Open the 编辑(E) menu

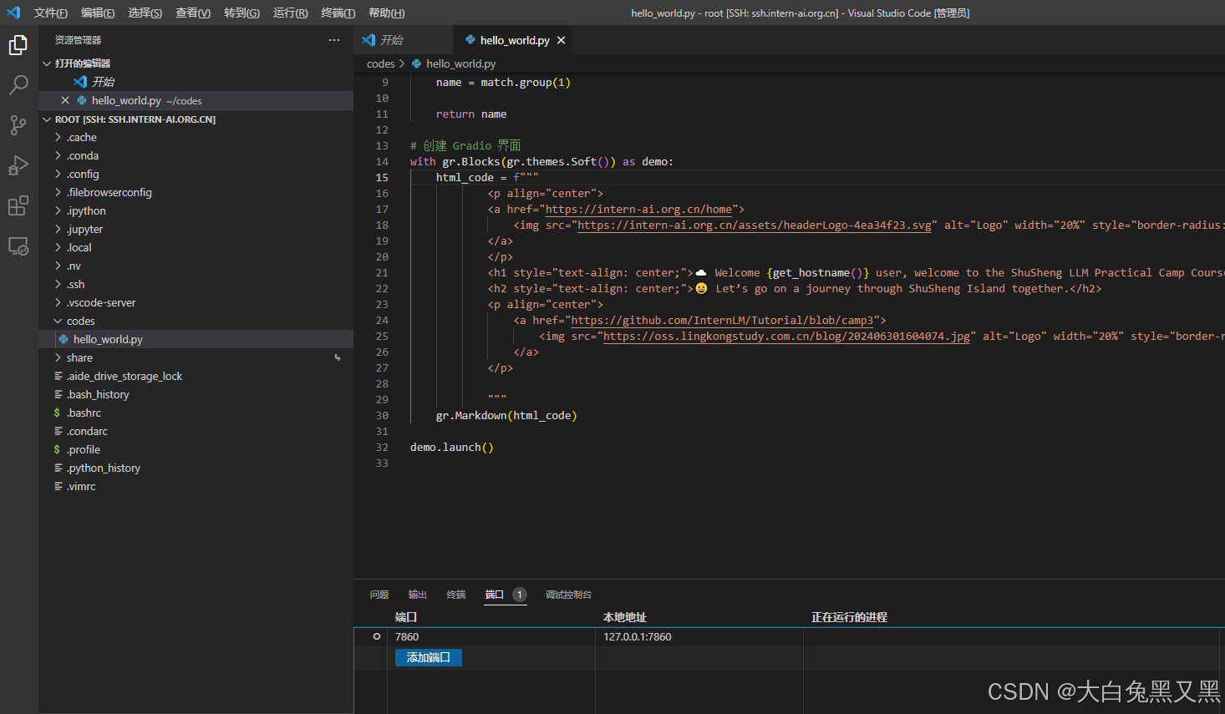pyautogui.click(x=98, y=13)
